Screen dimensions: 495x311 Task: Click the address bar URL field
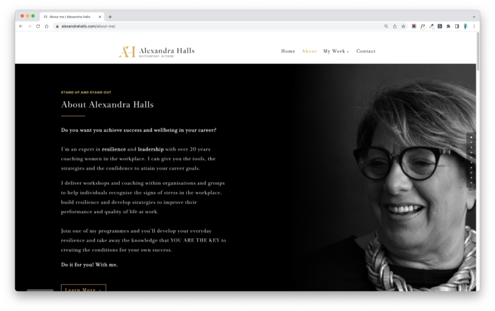(x=218, y=26)
